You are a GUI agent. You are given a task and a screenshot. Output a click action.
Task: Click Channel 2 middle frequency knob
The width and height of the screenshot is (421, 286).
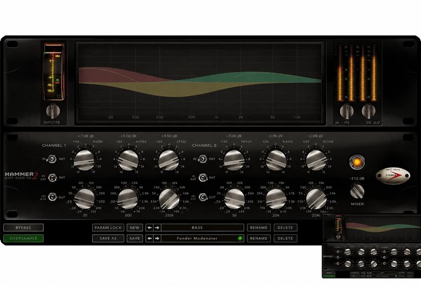(276, 199)
